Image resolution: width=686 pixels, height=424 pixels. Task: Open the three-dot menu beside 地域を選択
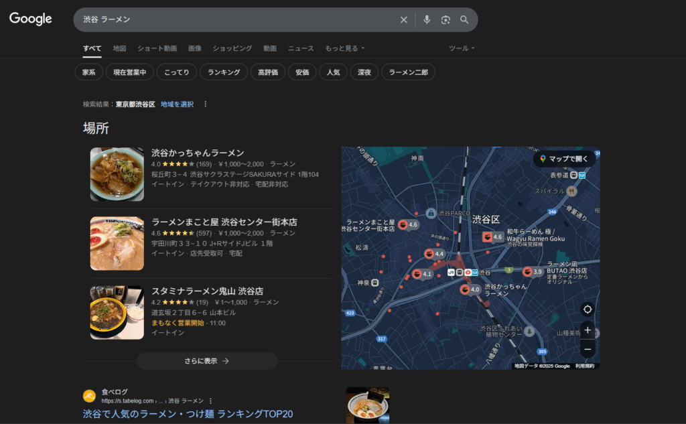point(205,104)
